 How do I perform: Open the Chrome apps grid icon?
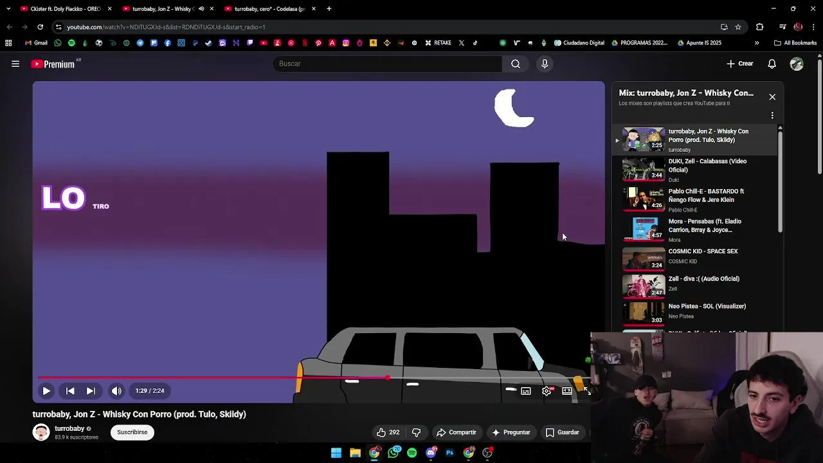pyautogui.click(x=8, y=43)
